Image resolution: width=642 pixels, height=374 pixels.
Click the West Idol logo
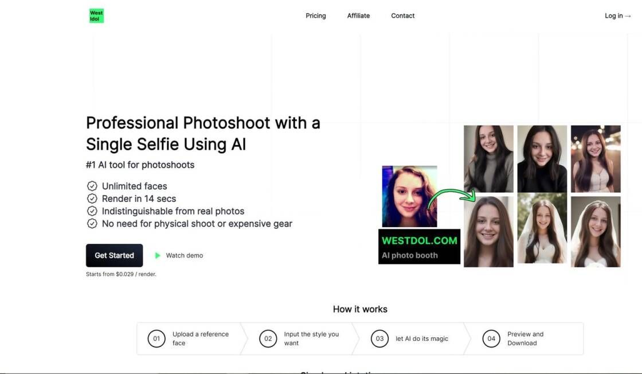click(96, 15)
